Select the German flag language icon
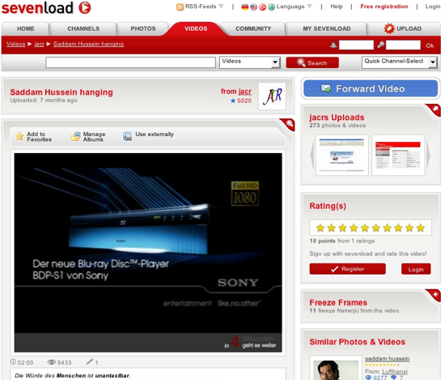The width and height of the screenshot is (445, 380). click(244, 6)
